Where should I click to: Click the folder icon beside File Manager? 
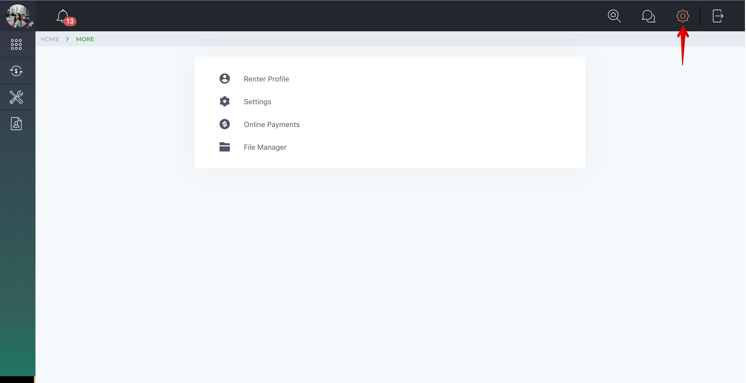pyautogui.click(x=224, y=147)
